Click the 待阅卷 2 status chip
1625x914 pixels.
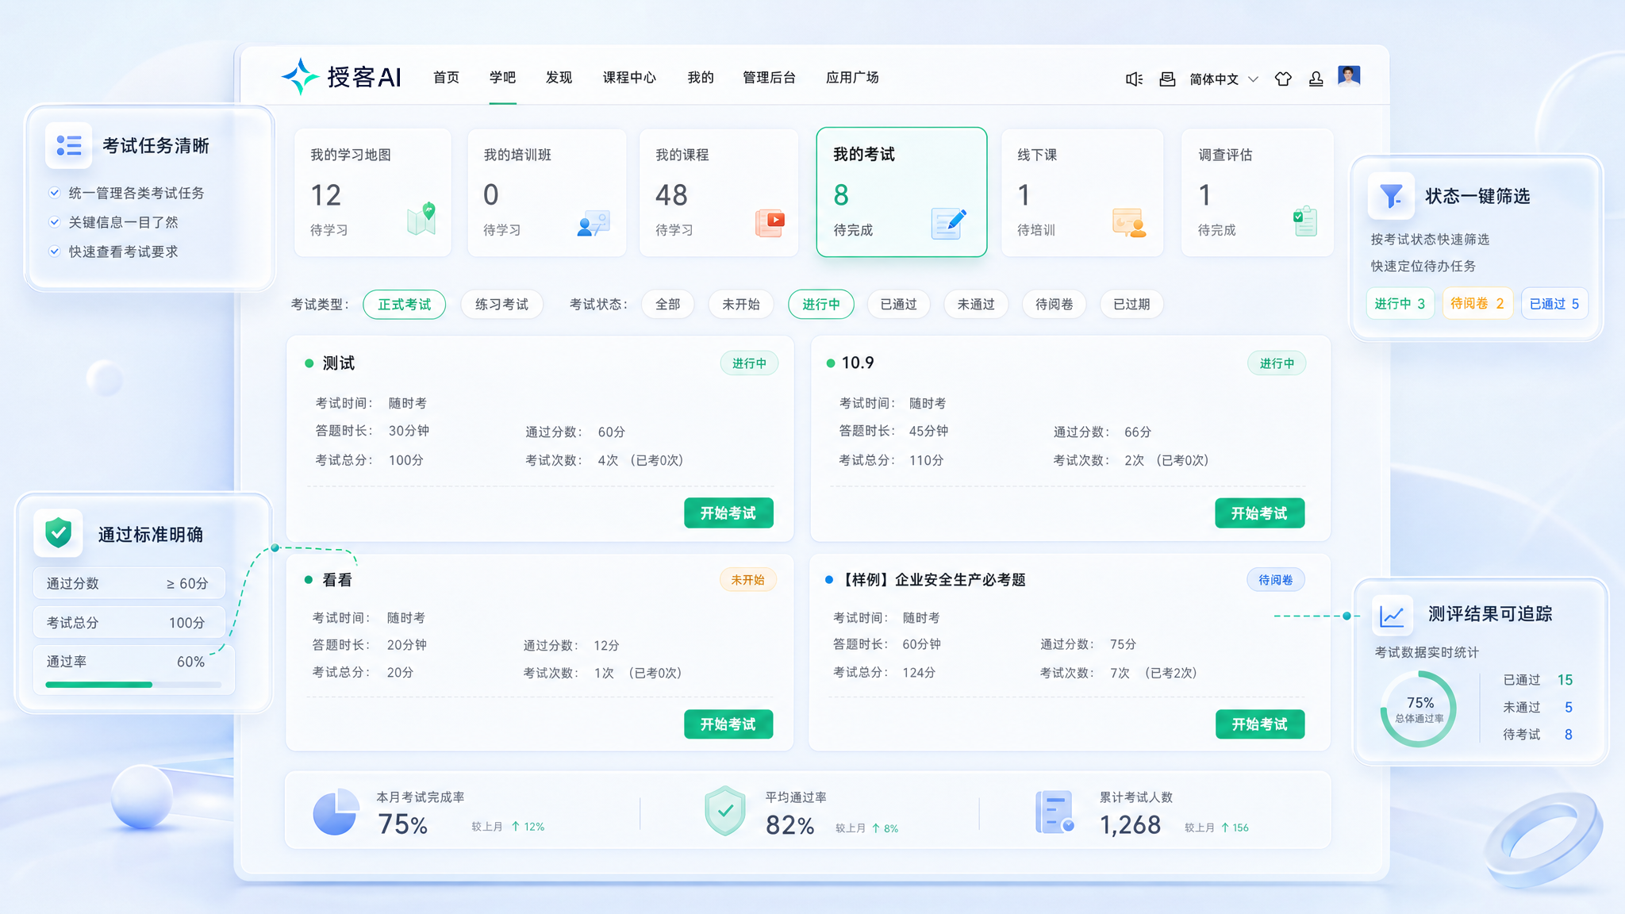(x=1477, y=304)
